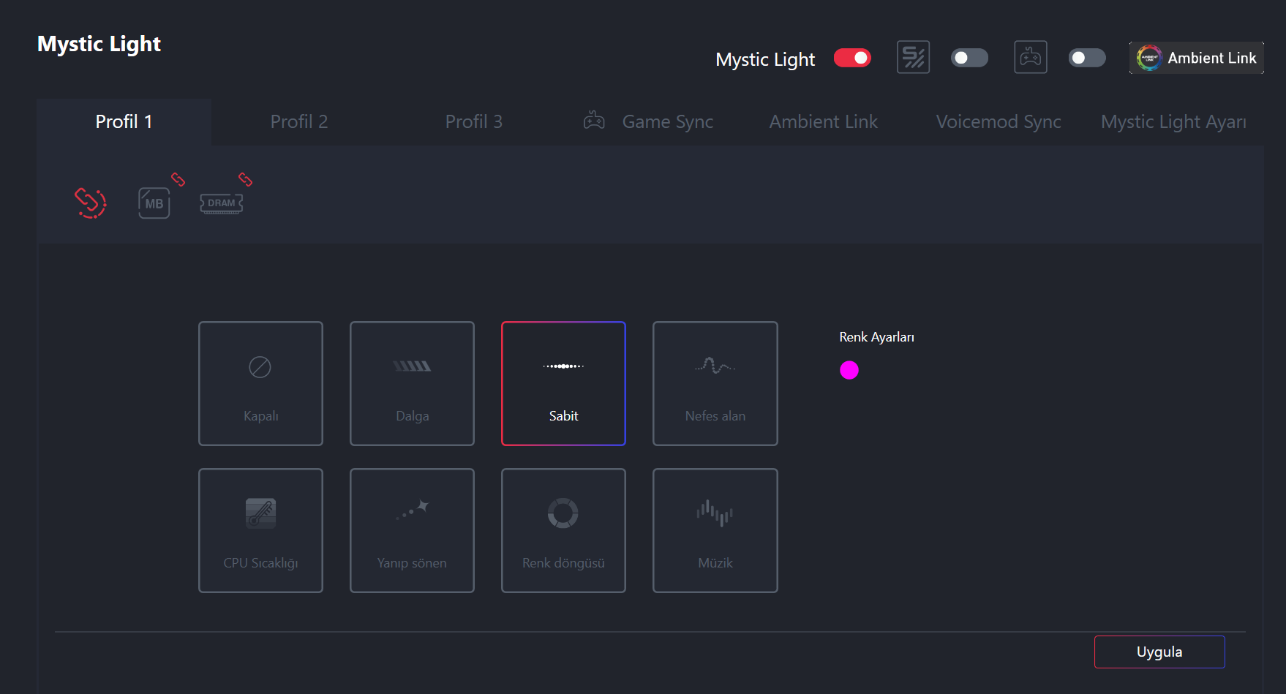Choose the Yanıp sönen flashing effect

412,530
